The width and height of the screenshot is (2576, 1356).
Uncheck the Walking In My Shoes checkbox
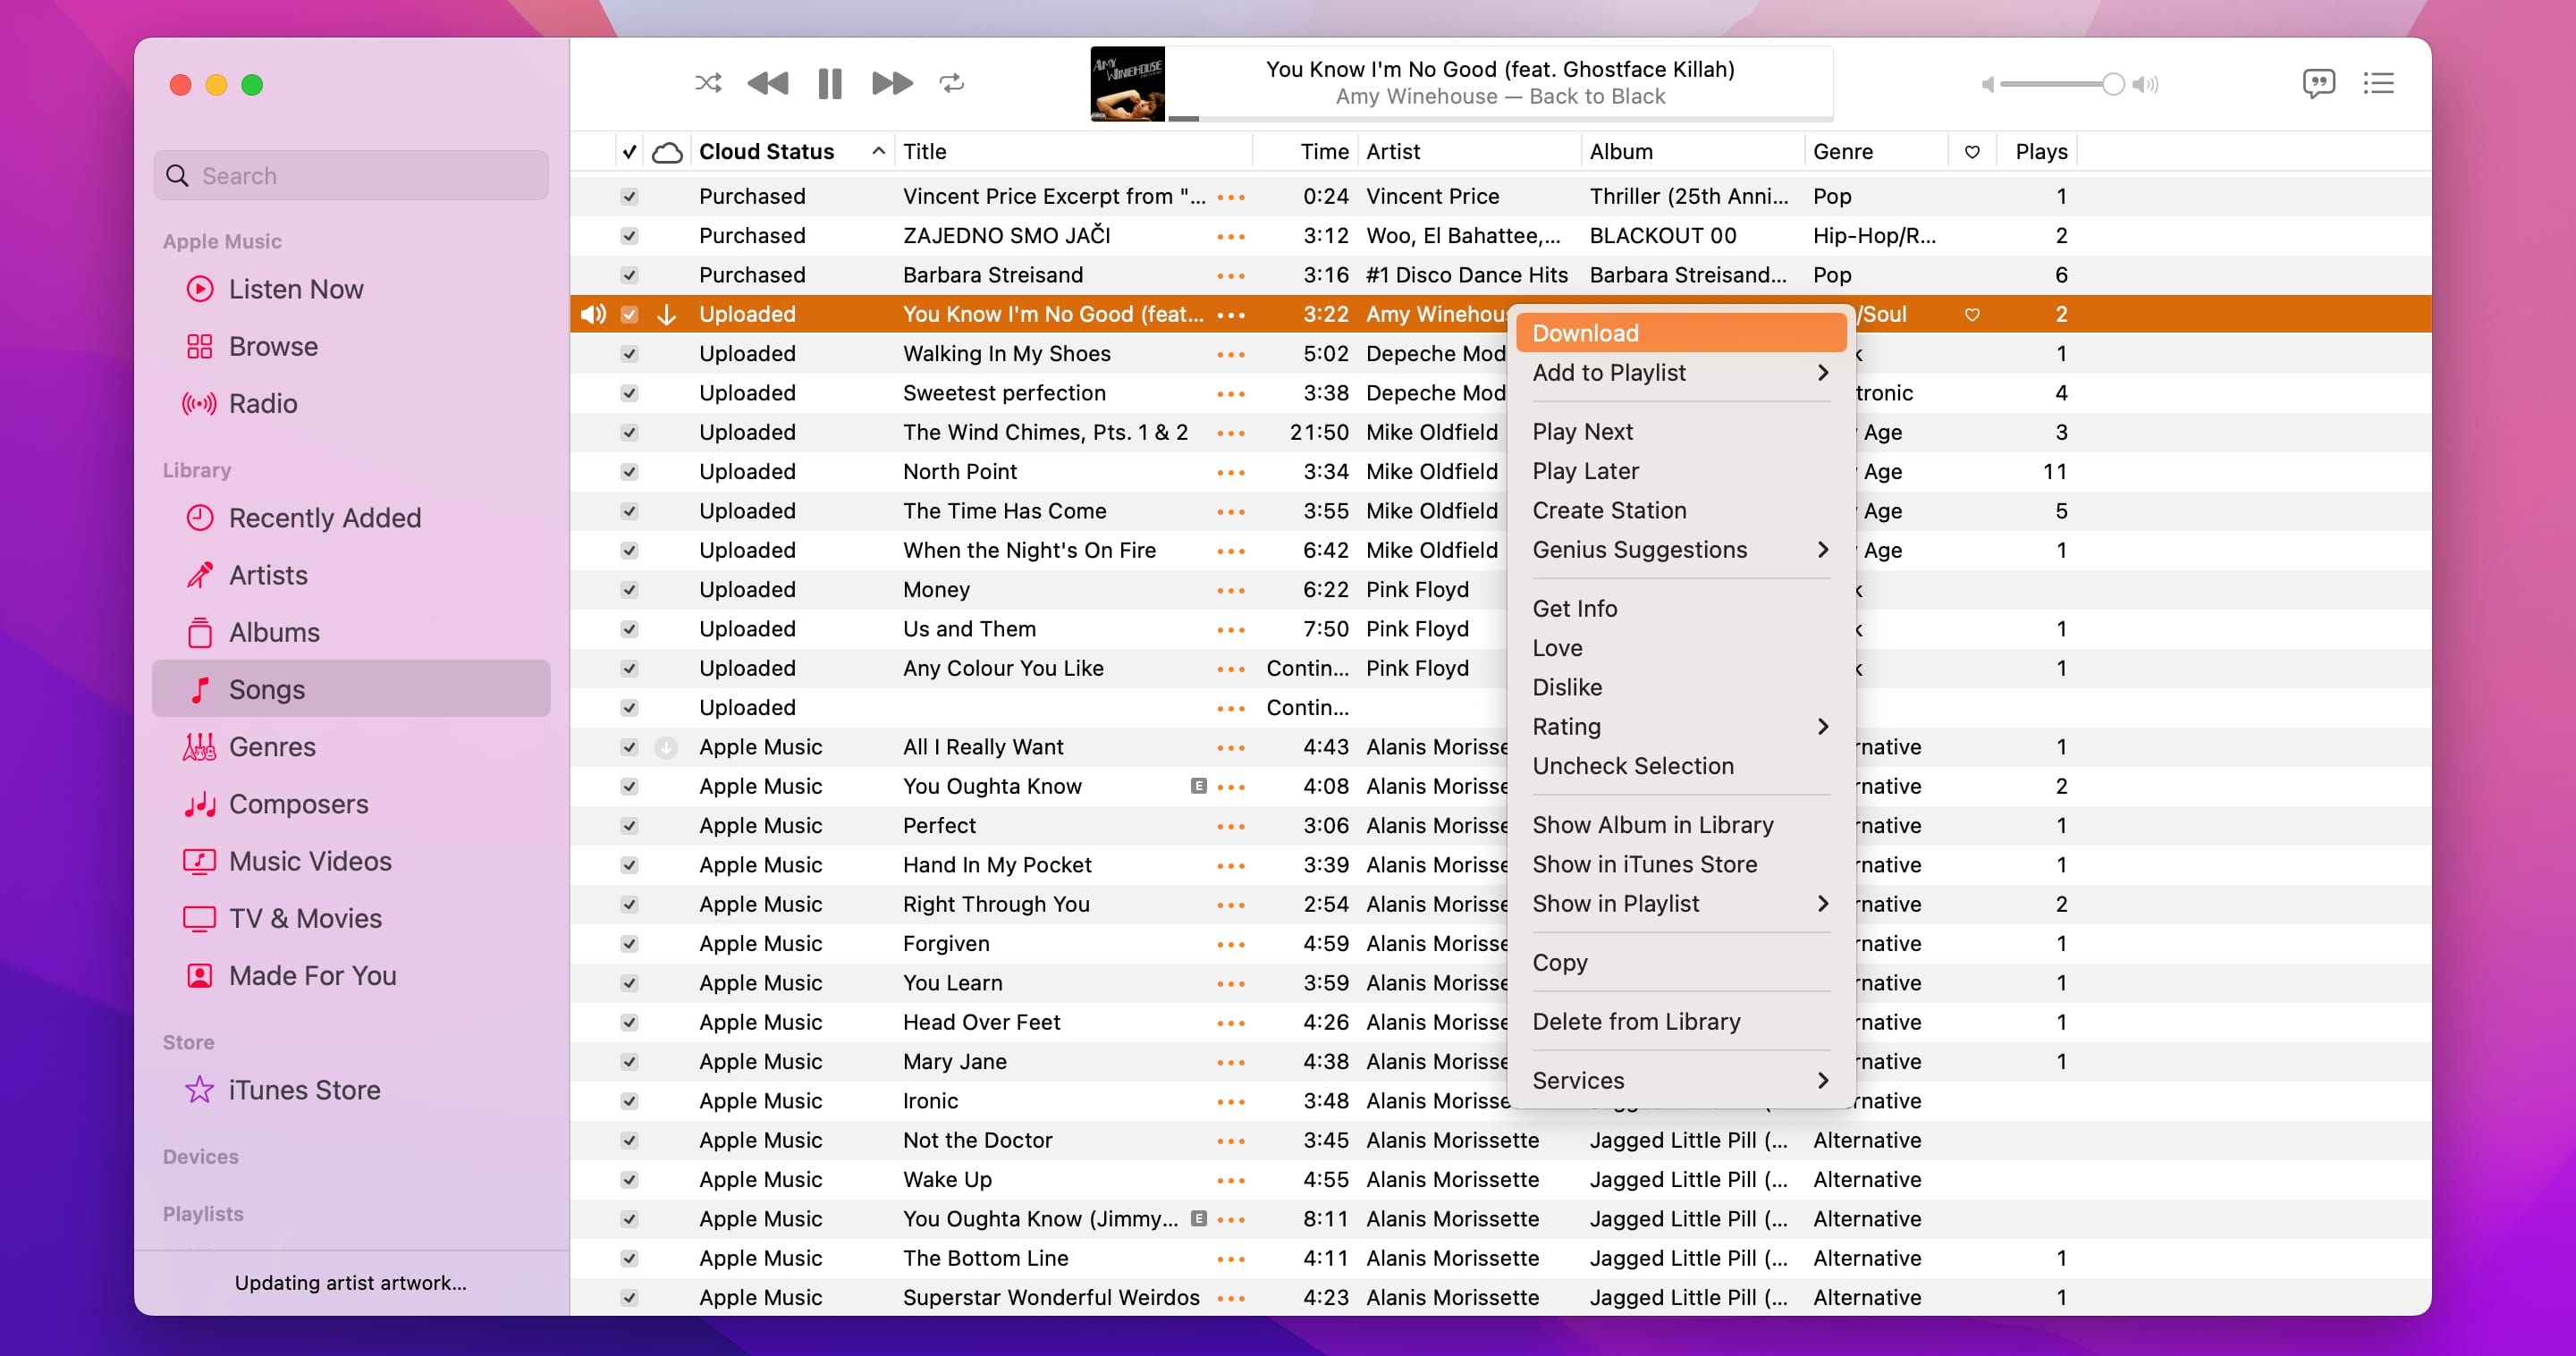[629, 354]
